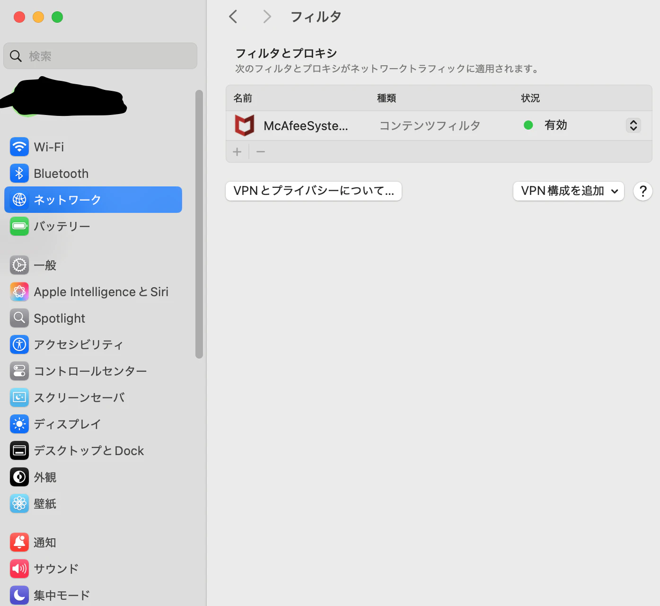Select ディスプレイ in the sidebar
This screenshot has width=660, height=606.
pos(68,424)
